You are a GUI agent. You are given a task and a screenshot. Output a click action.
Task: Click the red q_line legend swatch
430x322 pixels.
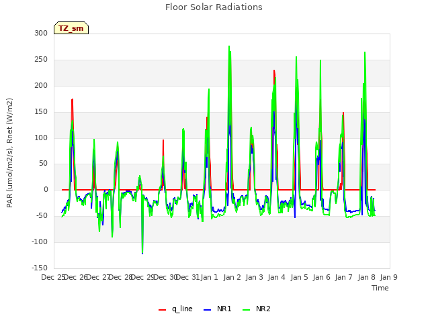tap(162, 310)
